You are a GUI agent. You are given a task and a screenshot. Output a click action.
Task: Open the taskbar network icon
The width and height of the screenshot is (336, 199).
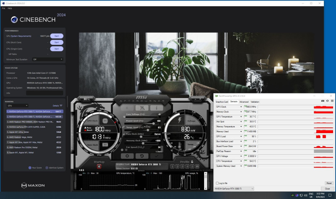301,195
